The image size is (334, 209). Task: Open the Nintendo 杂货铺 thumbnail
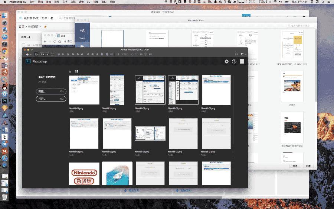pyautogui.click(x=84, y=174)
